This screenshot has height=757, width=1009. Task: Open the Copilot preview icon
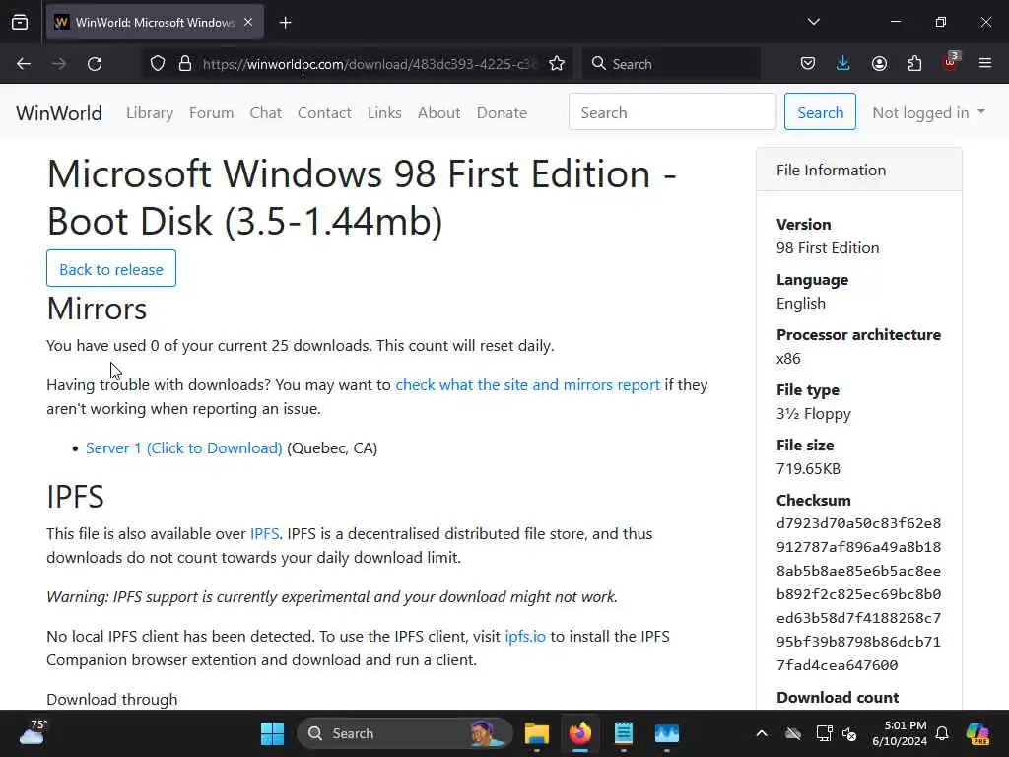pos(977,733)
